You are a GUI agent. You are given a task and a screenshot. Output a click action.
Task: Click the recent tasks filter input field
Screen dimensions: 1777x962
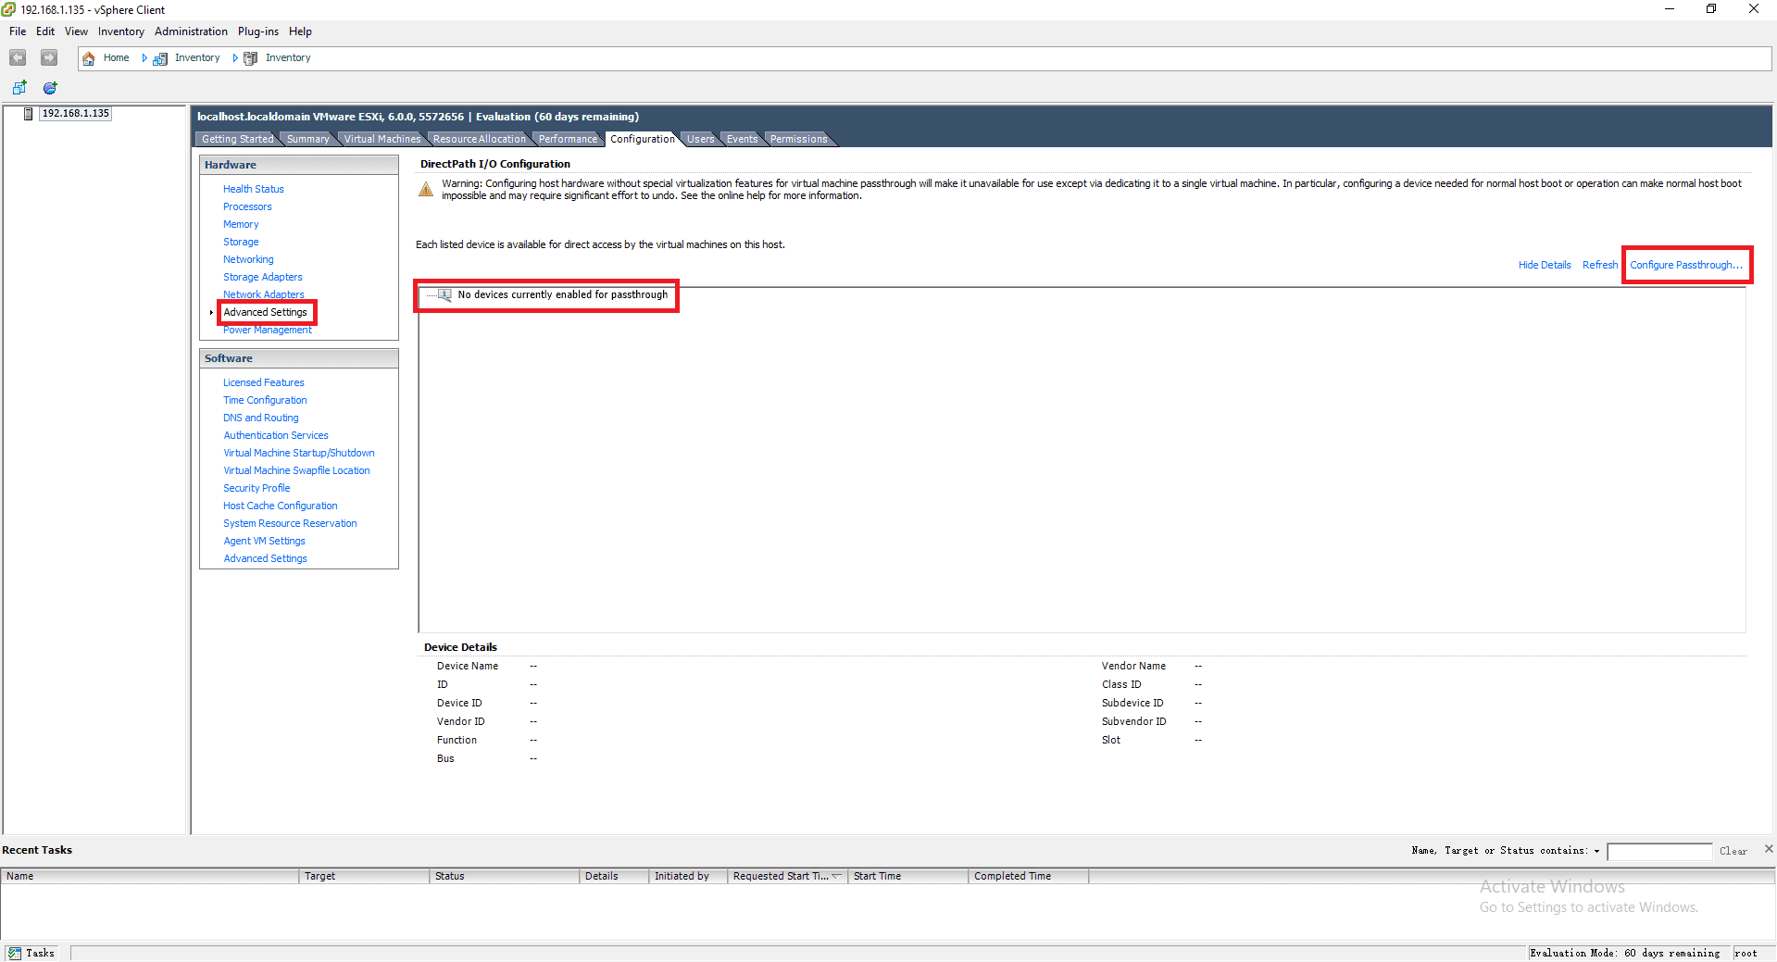[x=1659, y=851]
